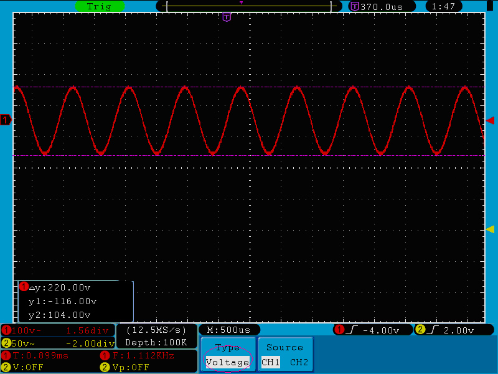Screen dimensions: 498x374
Task: Click the waveform memory position bar
Action: pyautogui.click(x=248, y=6)
